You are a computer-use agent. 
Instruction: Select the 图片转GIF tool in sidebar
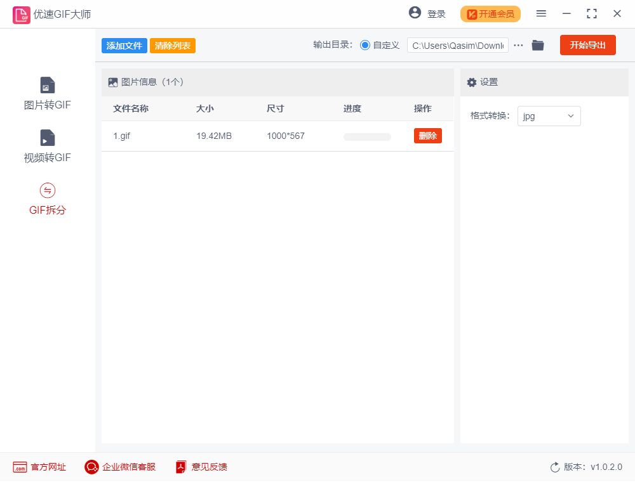point(47,92)
